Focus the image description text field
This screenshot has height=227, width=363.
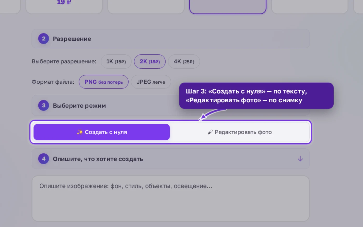click(171, 198)
